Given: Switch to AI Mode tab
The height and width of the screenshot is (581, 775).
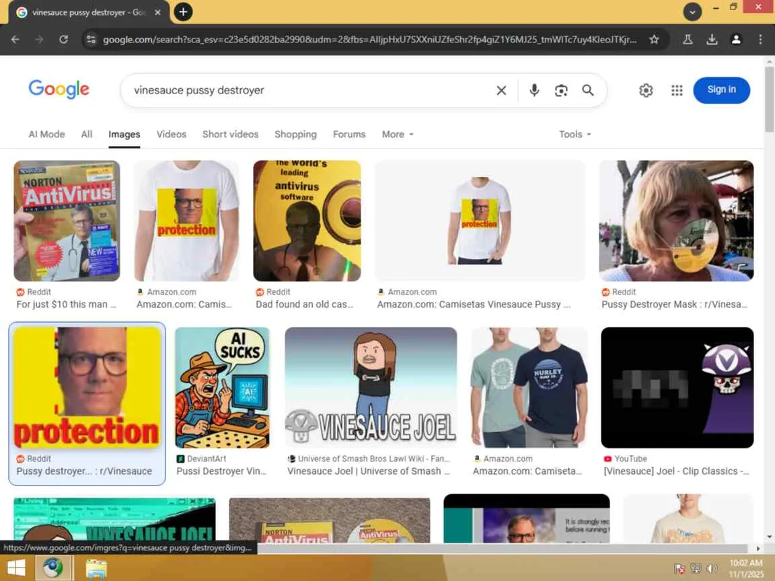Looking at the screenshot, I should [x=46, y=134].
